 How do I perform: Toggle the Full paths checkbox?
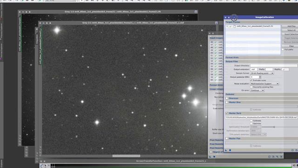coord(283,49)
